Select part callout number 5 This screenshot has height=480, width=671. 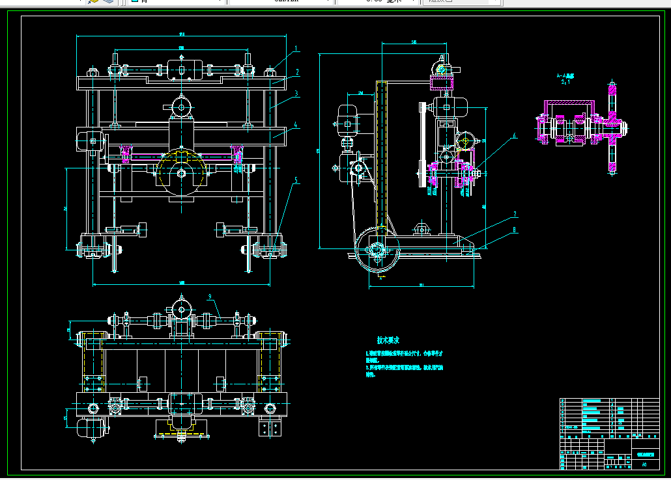296,180
